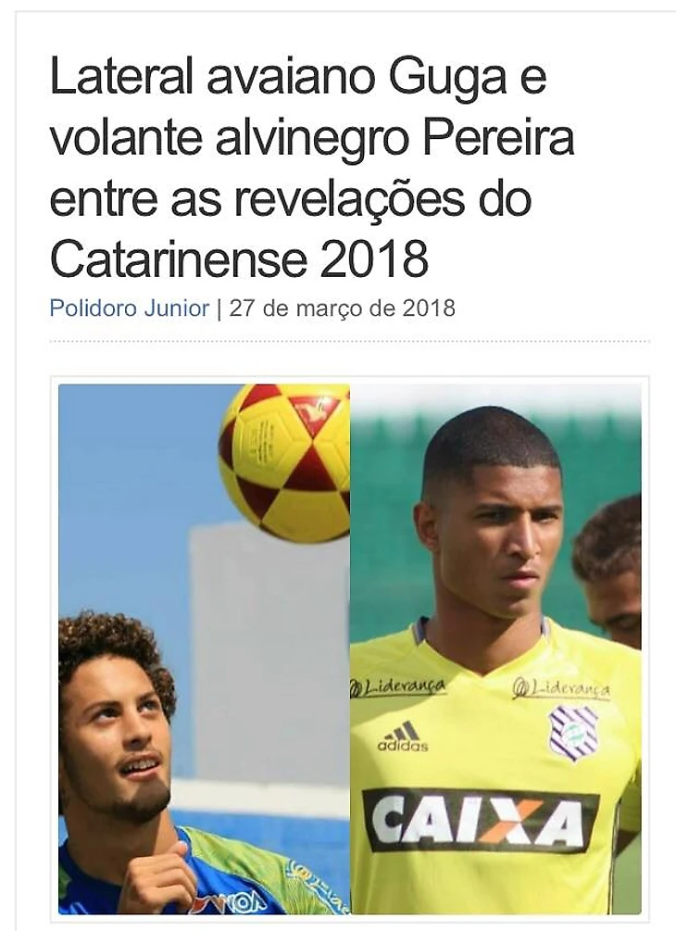
Task: Click the sponsor logo on the blue-green jersey
Action: 237,902
